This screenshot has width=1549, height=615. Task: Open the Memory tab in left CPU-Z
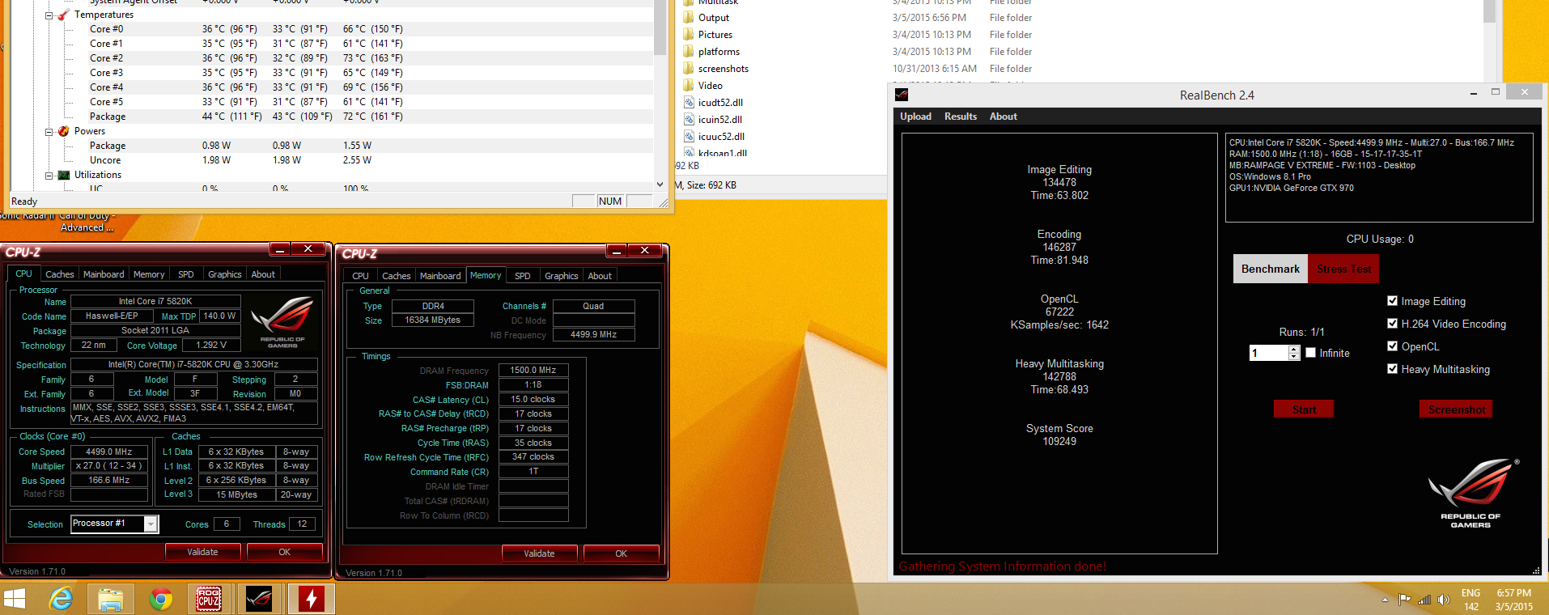click(149, 274)
